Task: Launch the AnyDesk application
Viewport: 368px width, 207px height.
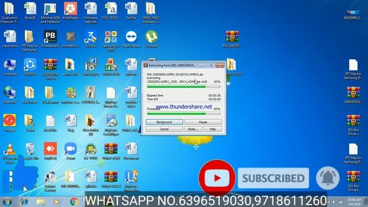Action: tap(50, 151)
